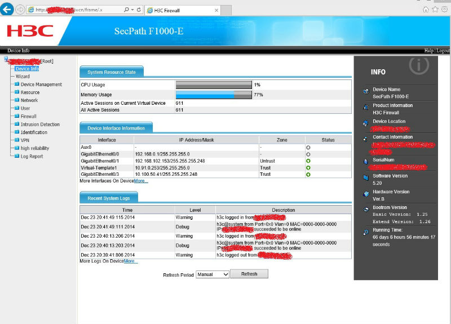Click the Interface column header
Viewport: 451px width, 324px height.
pyautogui.click(x=107, y=140)
